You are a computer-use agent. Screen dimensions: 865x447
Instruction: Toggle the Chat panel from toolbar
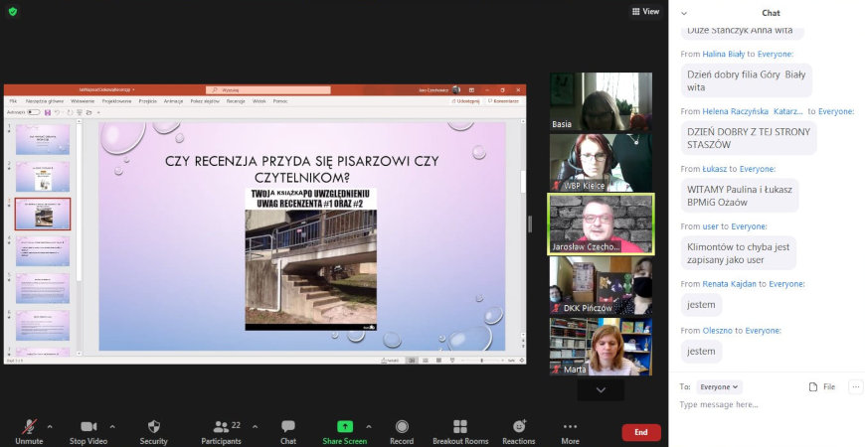tap(288, 431)
